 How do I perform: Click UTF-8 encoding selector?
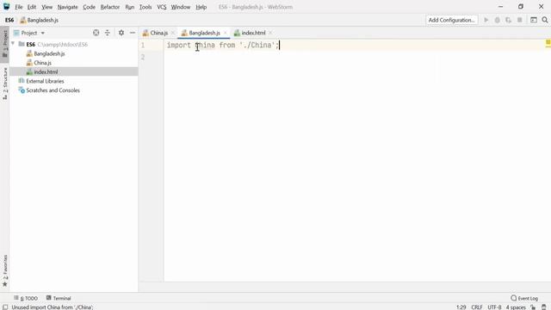pyautogui.click(x=494, y=307)
